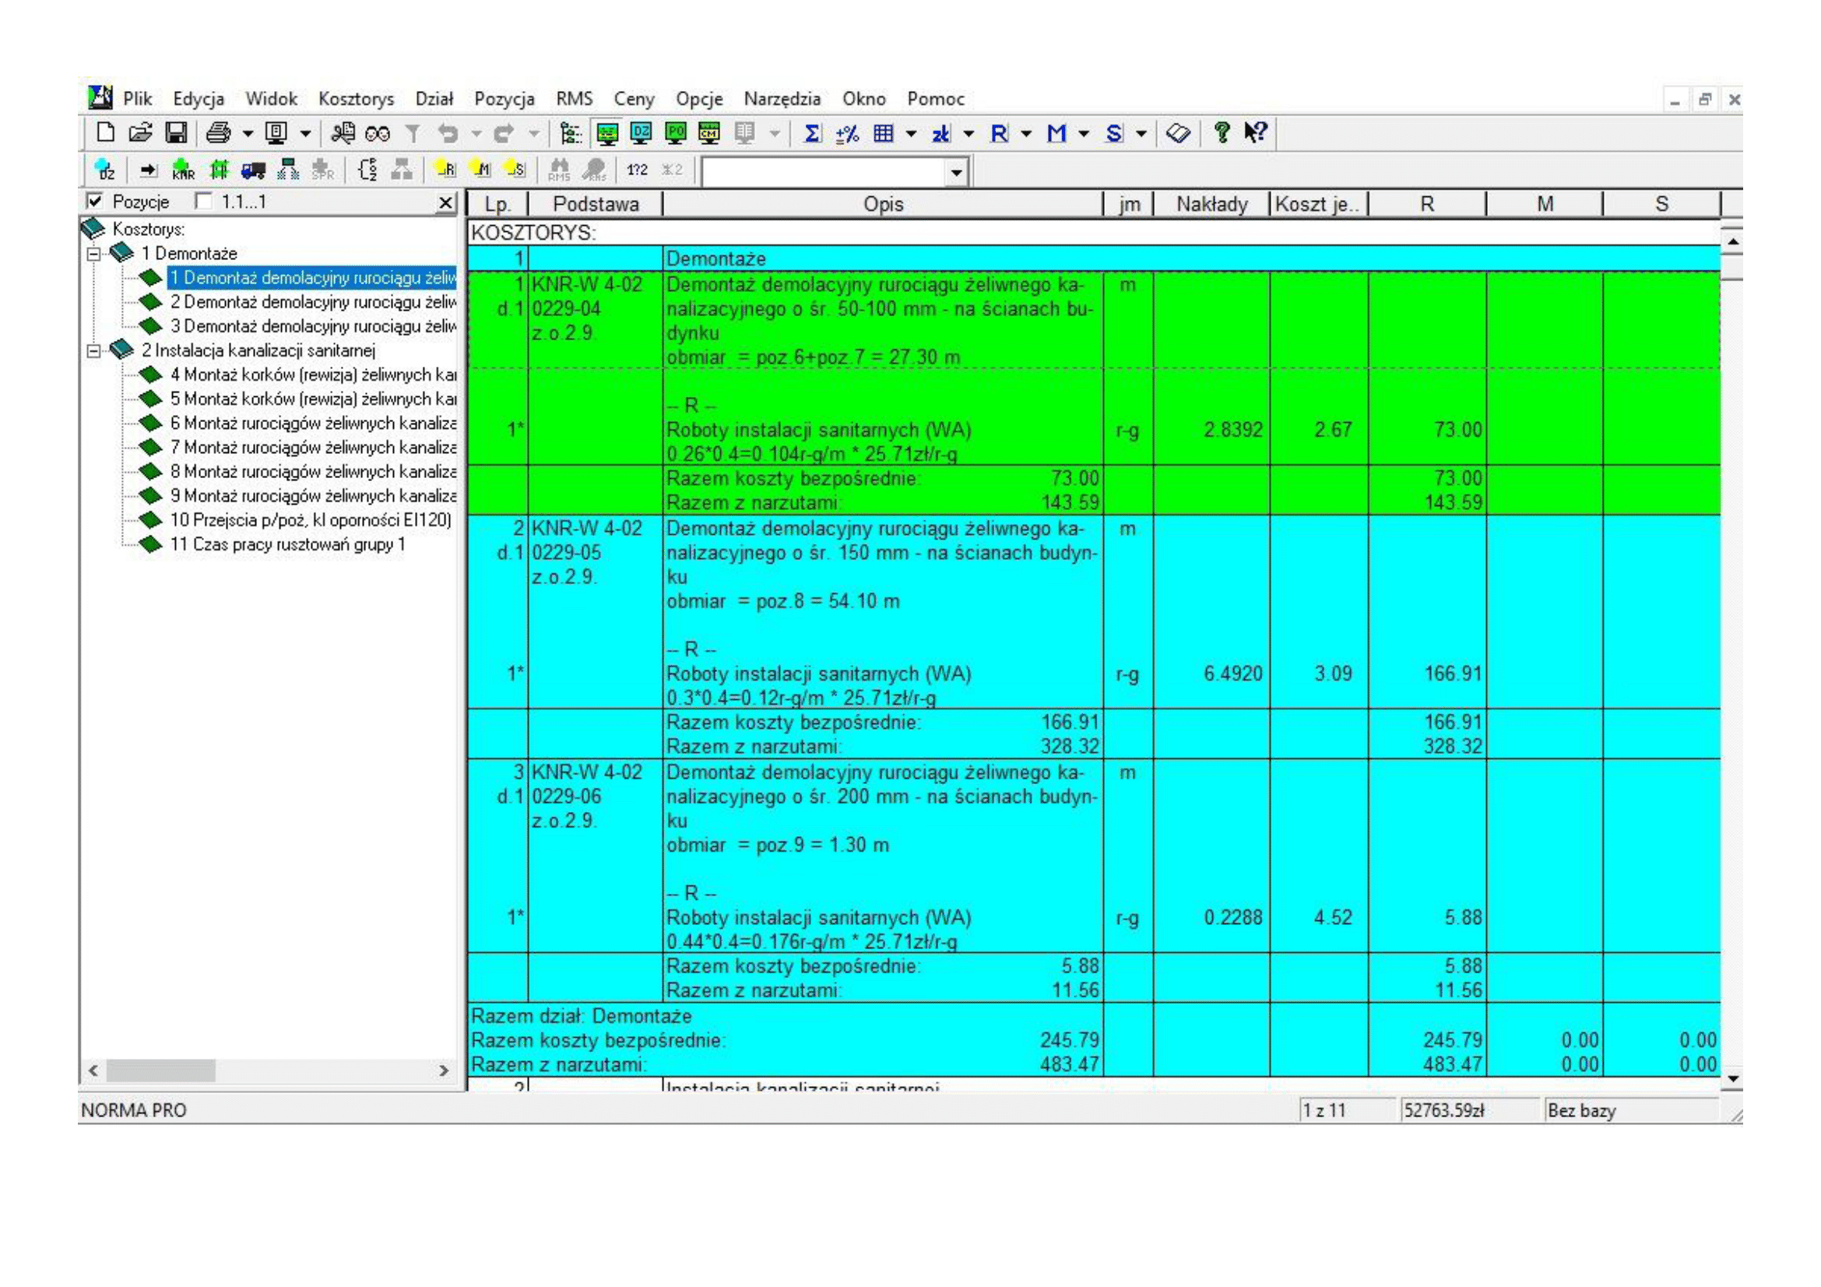The height and width of the screenshot is (1287, 1821).
Task: Toggle the 1.1...1 checkbox
Action: [204, 202]
